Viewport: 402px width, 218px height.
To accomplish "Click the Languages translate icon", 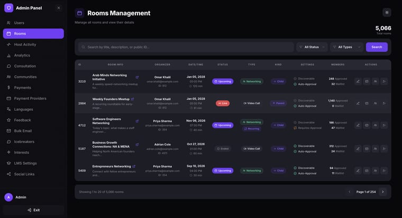I will [8, 109].
